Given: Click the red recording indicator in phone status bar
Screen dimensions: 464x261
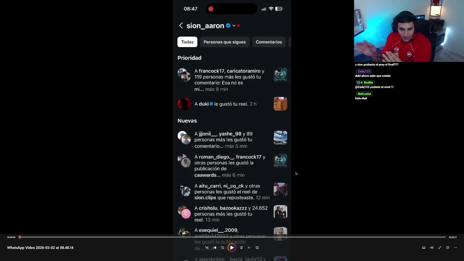Looking at the screenshot, I should pyautogui.click(x=211, y=9).
